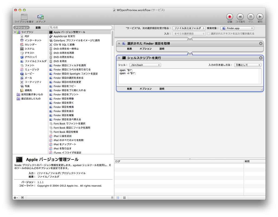
Task: Open the Finder.app application dropdown
Action: coord(237,28)
